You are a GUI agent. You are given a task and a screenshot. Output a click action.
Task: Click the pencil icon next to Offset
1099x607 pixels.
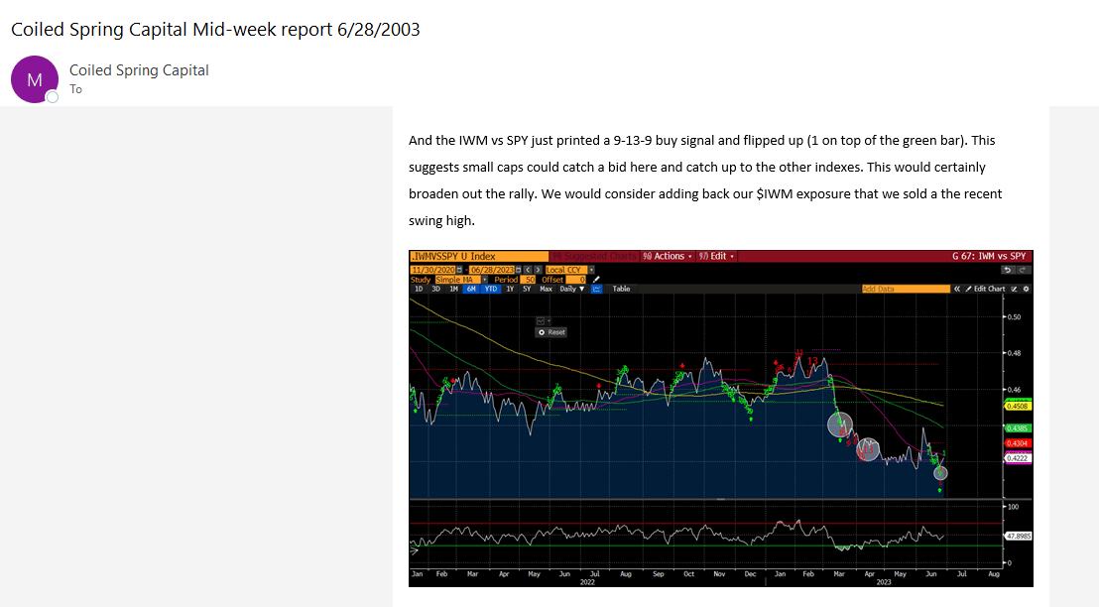pos(596,280)
